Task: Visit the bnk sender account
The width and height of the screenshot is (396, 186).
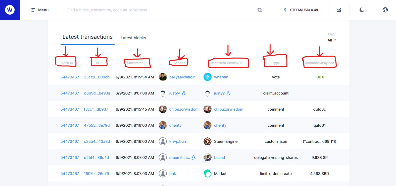Action: [x=173, y=174]
